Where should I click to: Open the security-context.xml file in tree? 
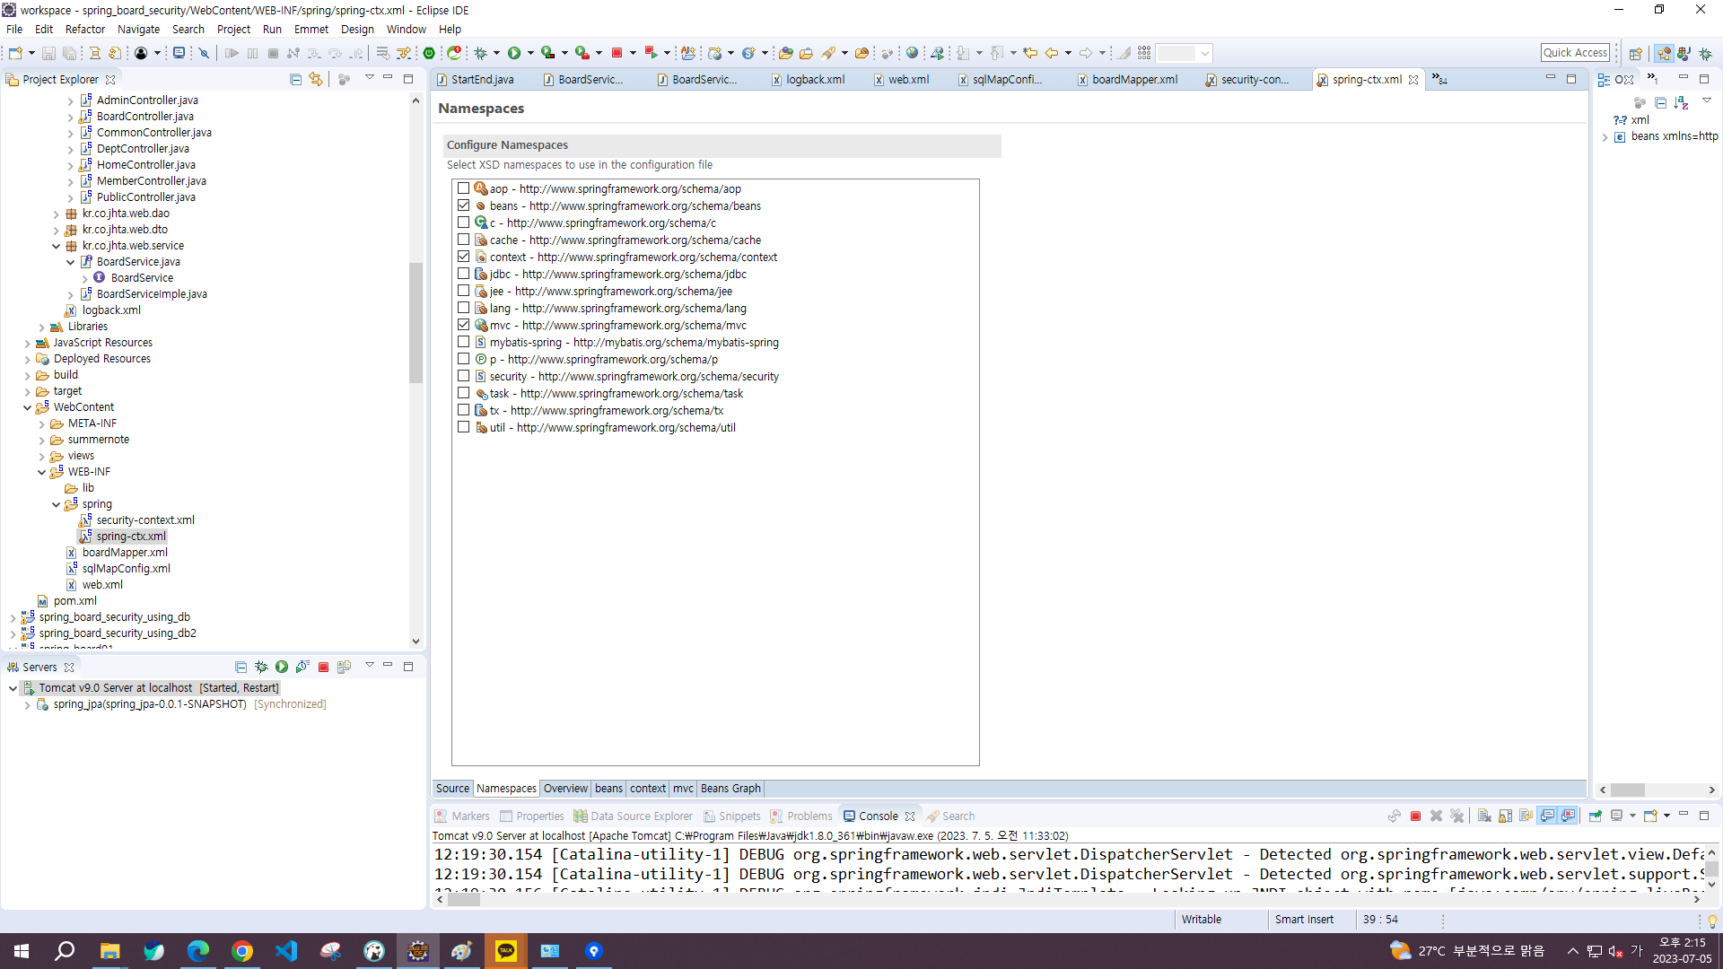point(144,520)
